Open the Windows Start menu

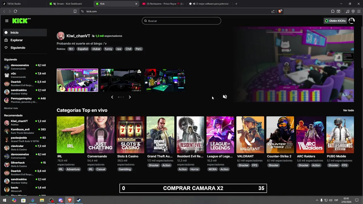(x=5, y=200)
